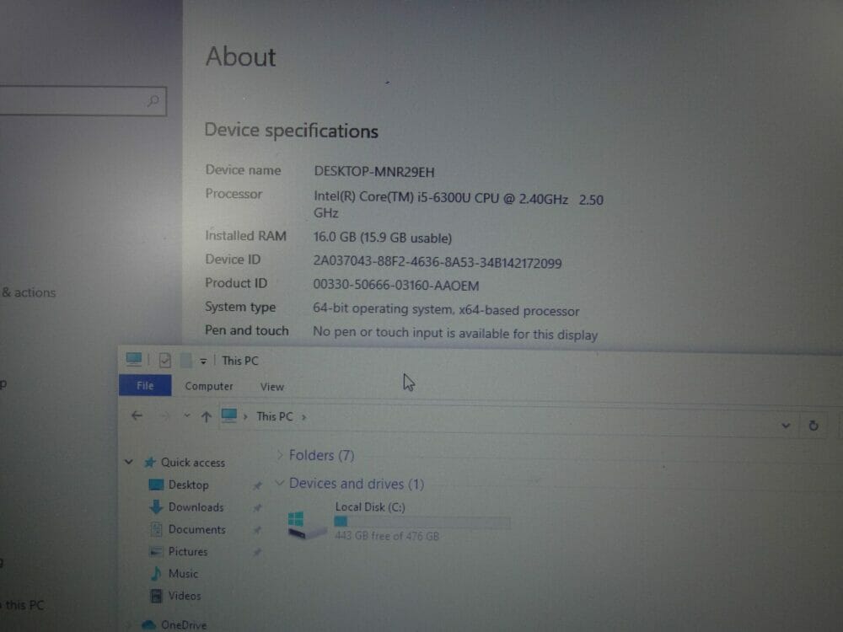Refresh the This PC view
The height and width of the screenshot is (632, 843).
813,426
